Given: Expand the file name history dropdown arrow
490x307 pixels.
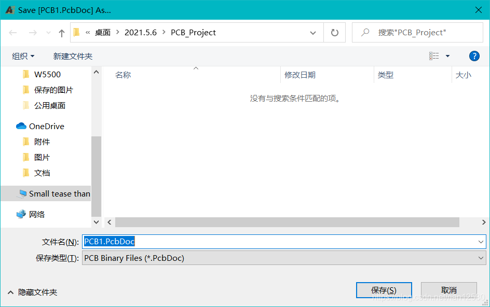Looking at the screenshot, I should tap(481, 241).
